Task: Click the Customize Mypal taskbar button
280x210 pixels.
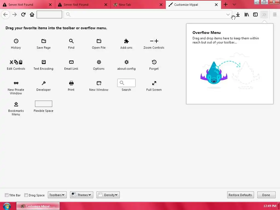Action: coord(38,206)
